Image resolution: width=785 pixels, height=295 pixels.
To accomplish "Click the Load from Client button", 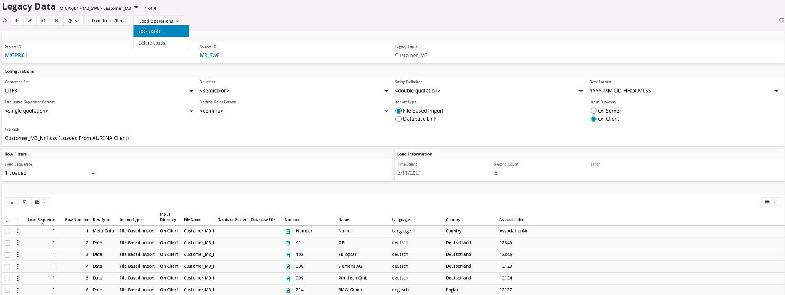I will point(108,21).
